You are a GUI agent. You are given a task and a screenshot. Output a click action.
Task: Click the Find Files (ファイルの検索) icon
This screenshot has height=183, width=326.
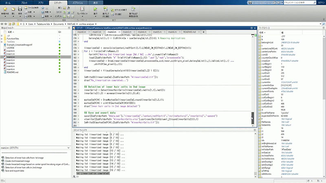point(26,8)
